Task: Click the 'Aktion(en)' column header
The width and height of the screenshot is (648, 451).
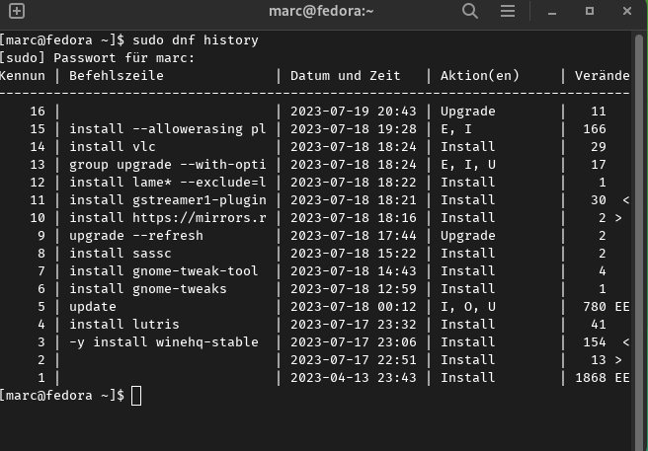Action: point(479,76)
